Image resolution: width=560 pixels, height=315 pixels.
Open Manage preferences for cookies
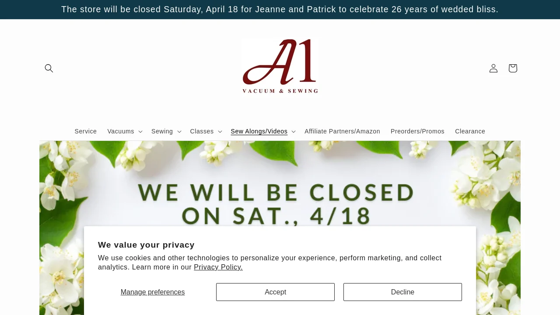pos(153,292)
